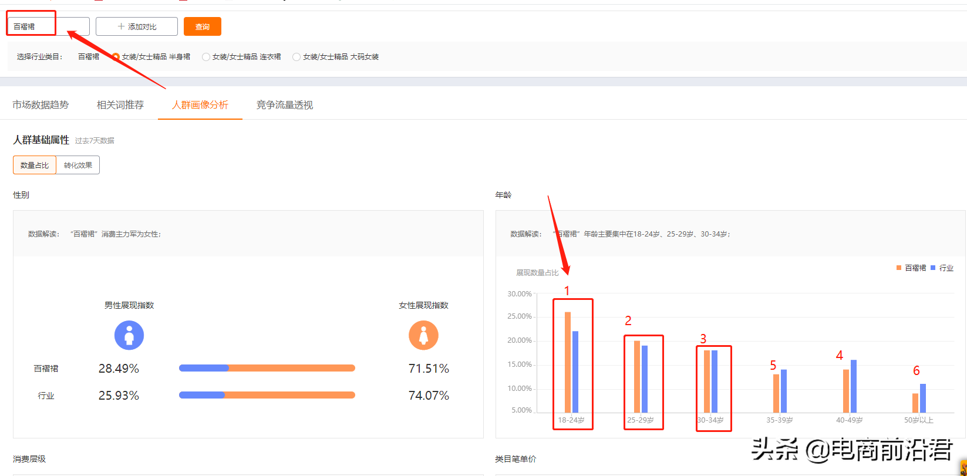Click orange bar for 18-24岁 age group
This screenshot has width=967, height=476.
click(x=568, y=362)
